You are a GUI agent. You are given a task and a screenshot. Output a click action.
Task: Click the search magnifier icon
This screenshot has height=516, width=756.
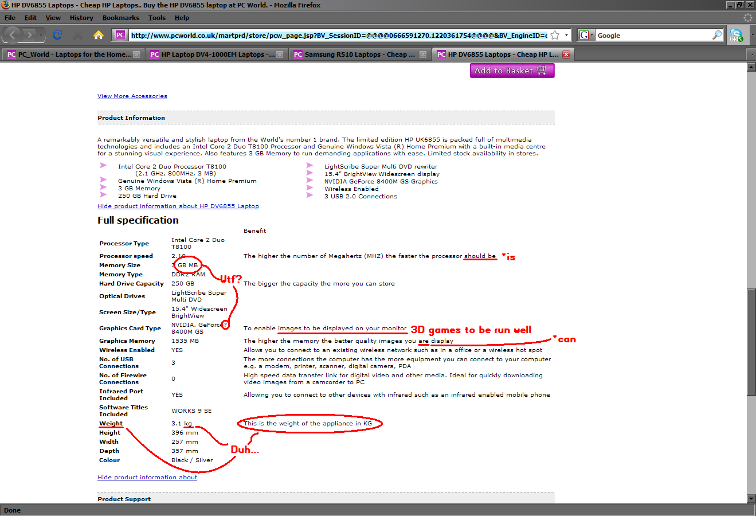pyautogui.click(x=717, y=35)
